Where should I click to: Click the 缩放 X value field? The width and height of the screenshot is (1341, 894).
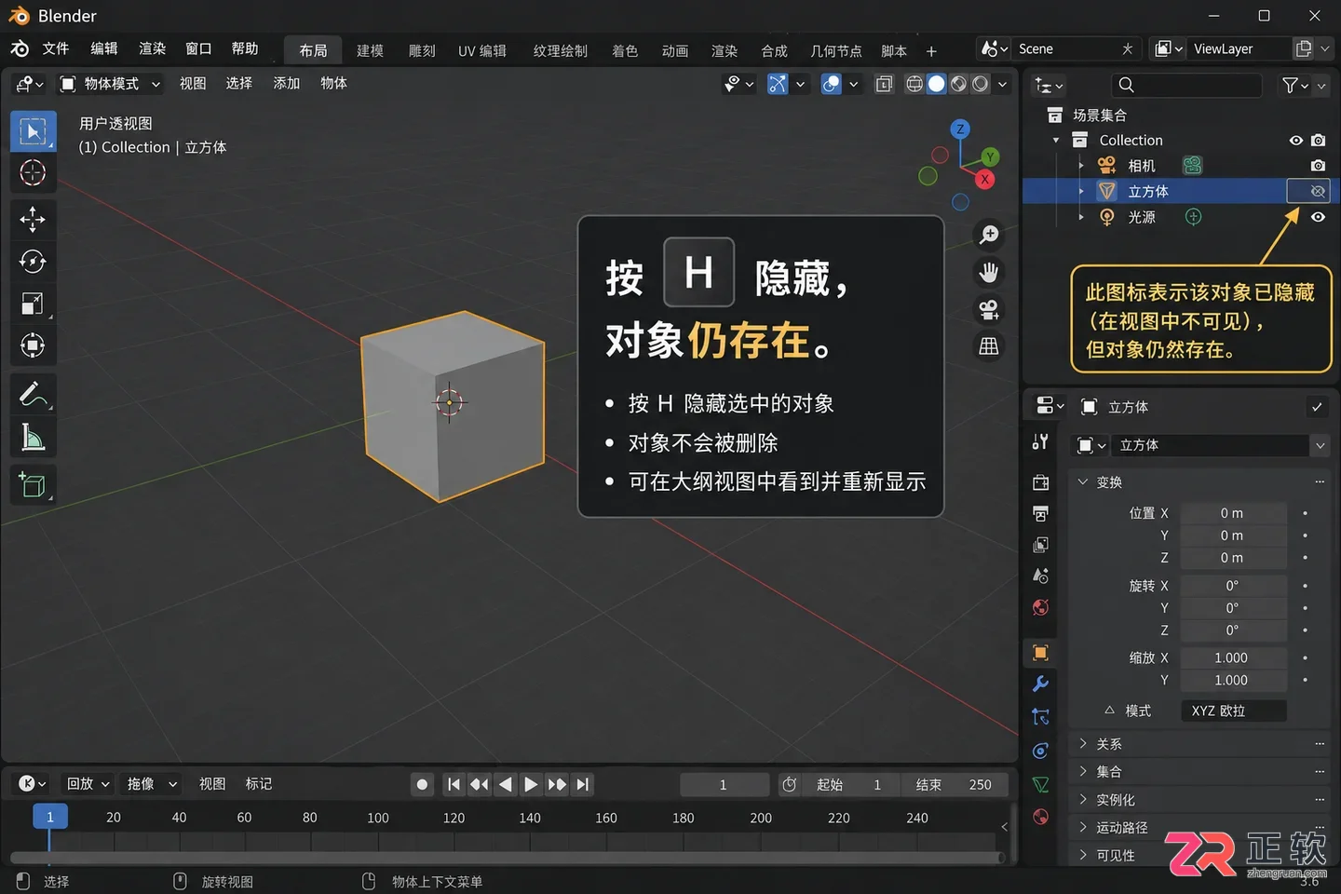1232,657
